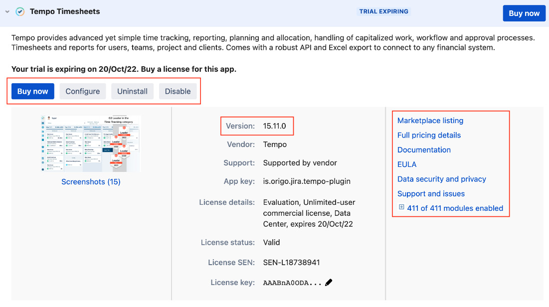Uninstall the Tempo Timesheets app
Screen dimensions: 549x307
(132, 91)
